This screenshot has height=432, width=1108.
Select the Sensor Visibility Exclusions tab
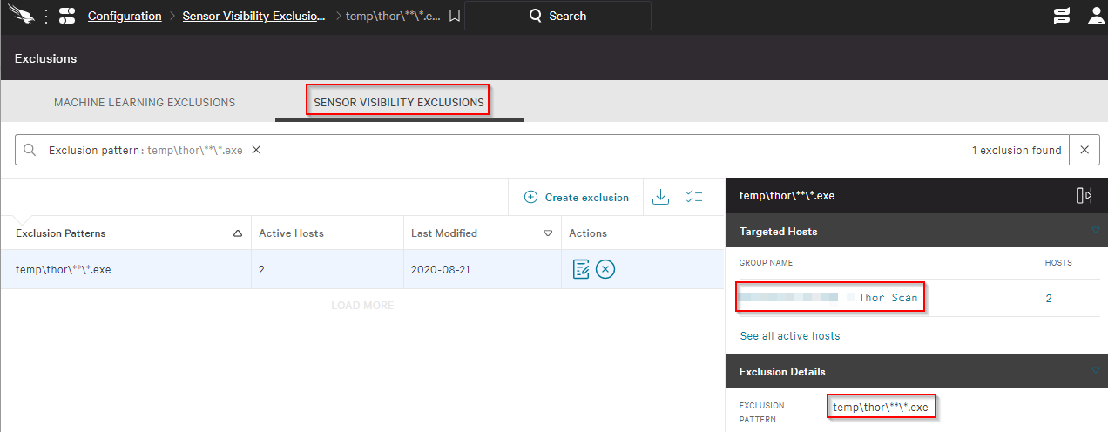tap(398, 102)
